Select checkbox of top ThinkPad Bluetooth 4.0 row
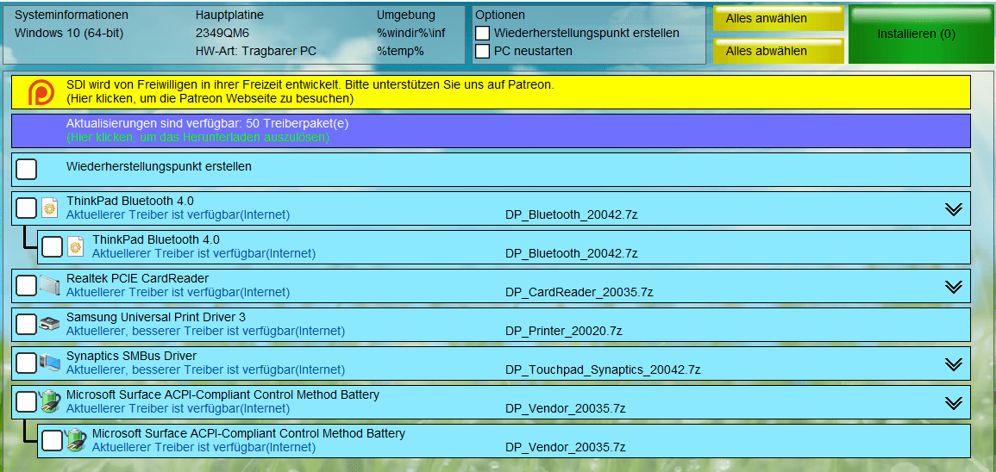 (26, 208)
